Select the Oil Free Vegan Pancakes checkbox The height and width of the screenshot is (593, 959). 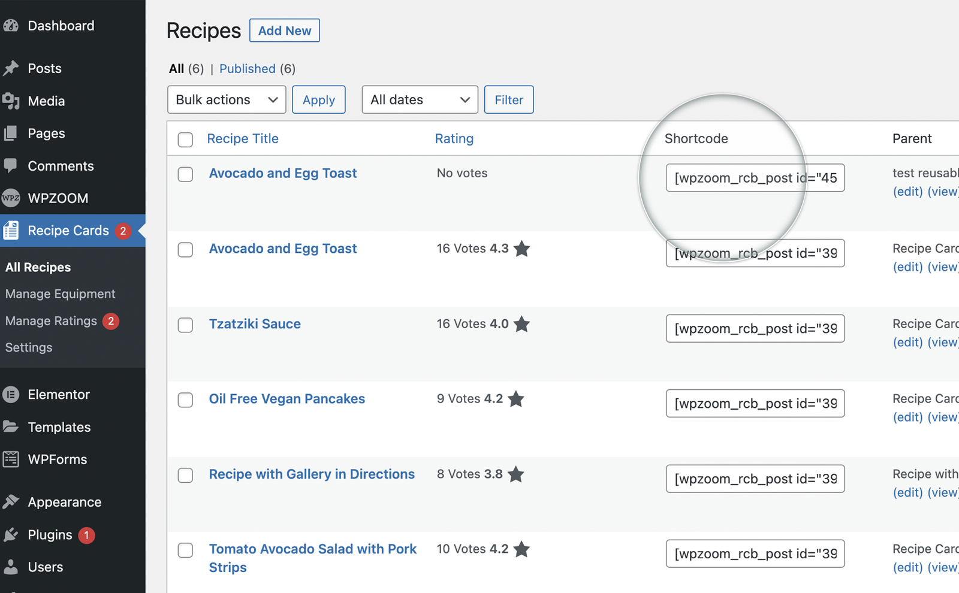[x=185, y=400]
